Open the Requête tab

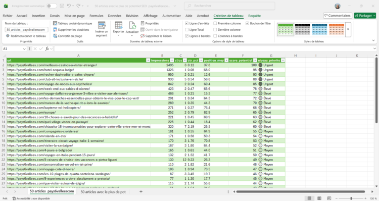point(254,16)
